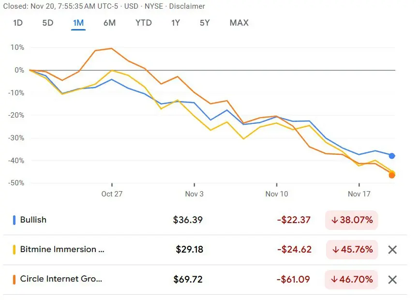
Task: Click the blue Bullish endpoint dot
Action: [x=392, y=156]
